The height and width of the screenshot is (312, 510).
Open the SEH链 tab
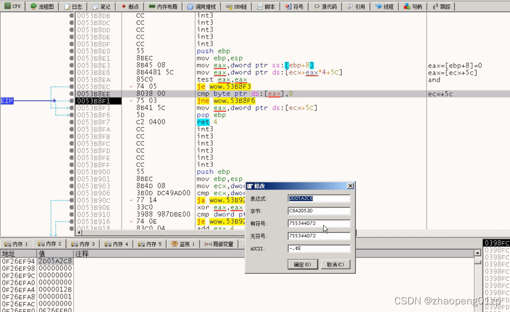coord(236,6)
